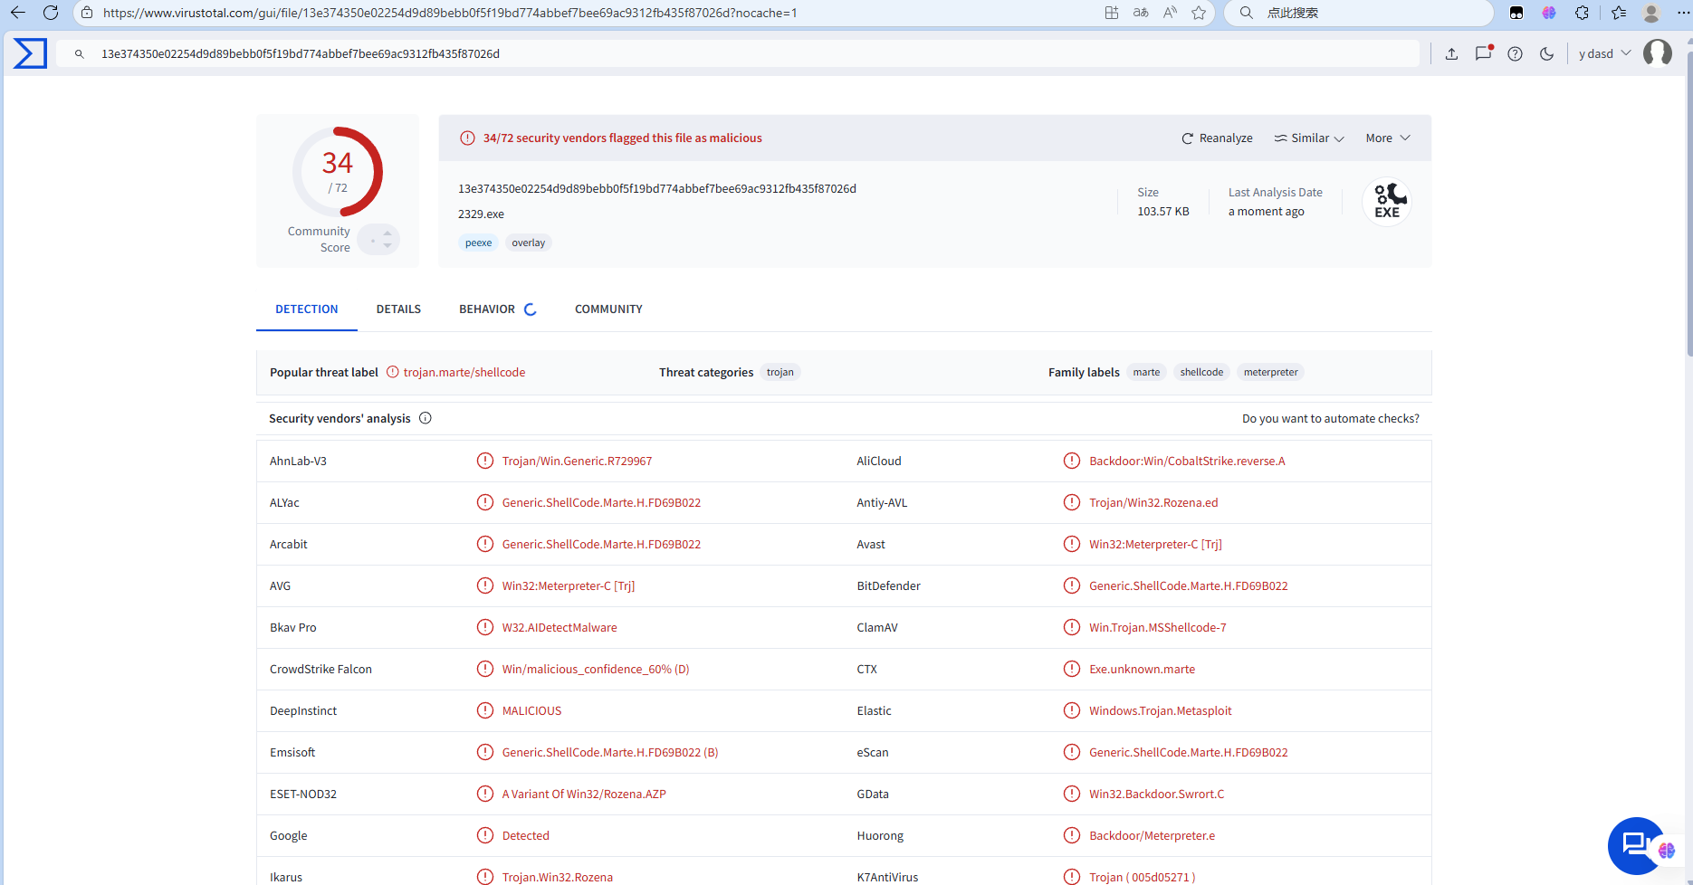Click the EXE file type icon
Screen dimensions: 1693x885
1387,202
